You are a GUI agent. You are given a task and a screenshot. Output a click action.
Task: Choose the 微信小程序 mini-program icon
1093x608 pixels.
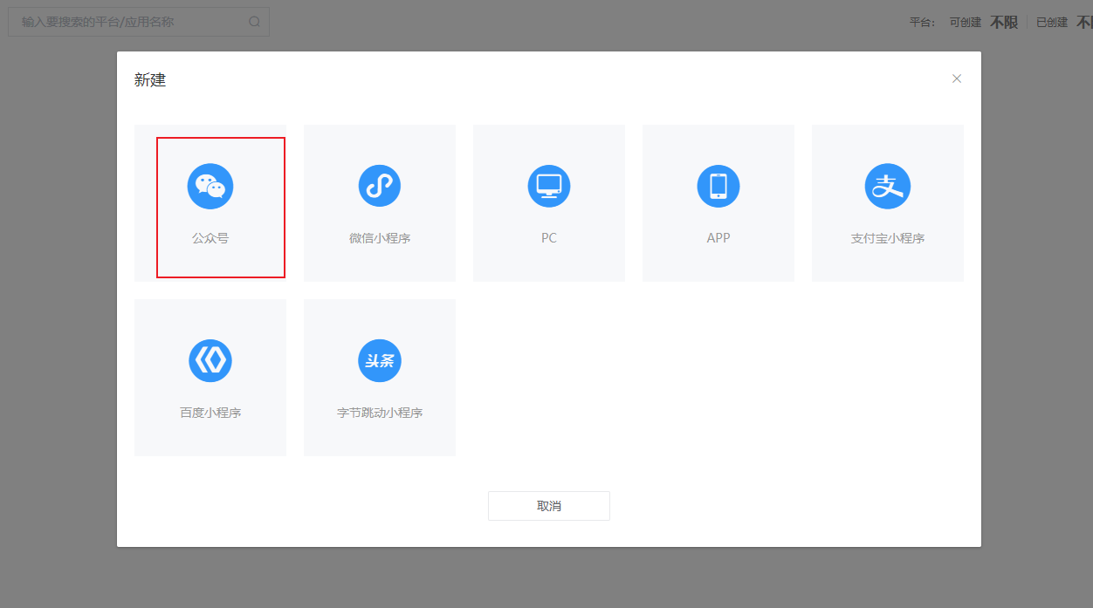(x=380, y=186)
